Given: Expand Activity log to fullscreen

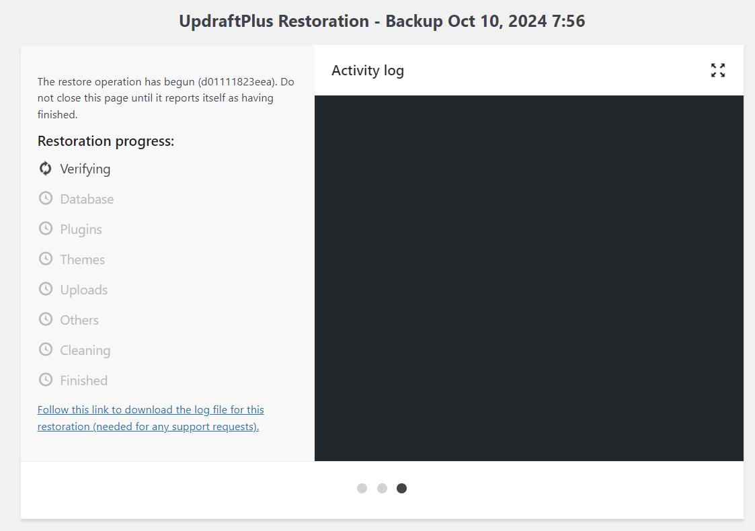Looking at the screenshot, I should point(717,71).
